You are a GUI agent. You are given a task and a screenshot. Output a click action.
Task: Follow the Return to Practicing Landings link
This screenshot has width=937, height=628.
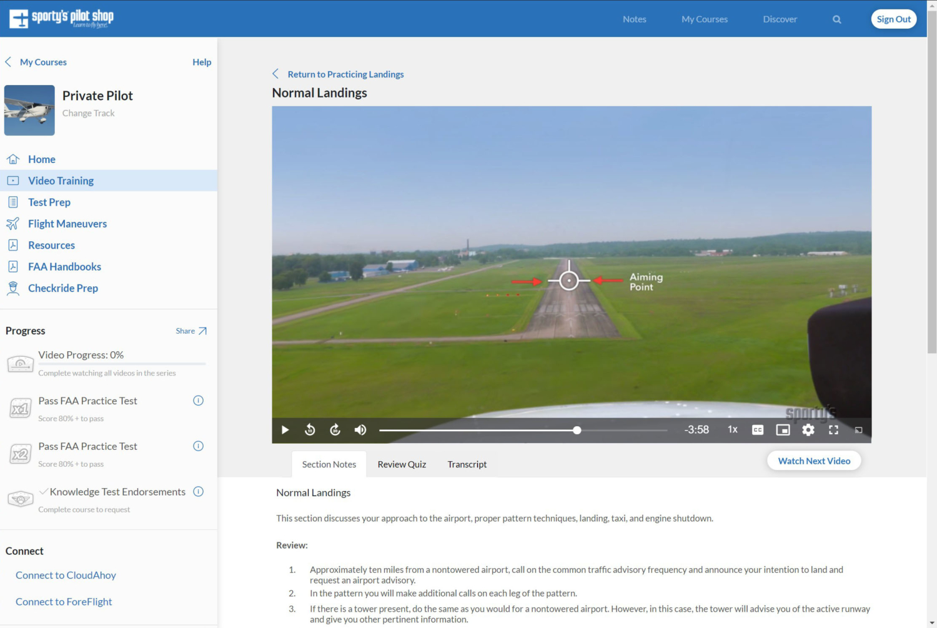[x=345, y=74]
